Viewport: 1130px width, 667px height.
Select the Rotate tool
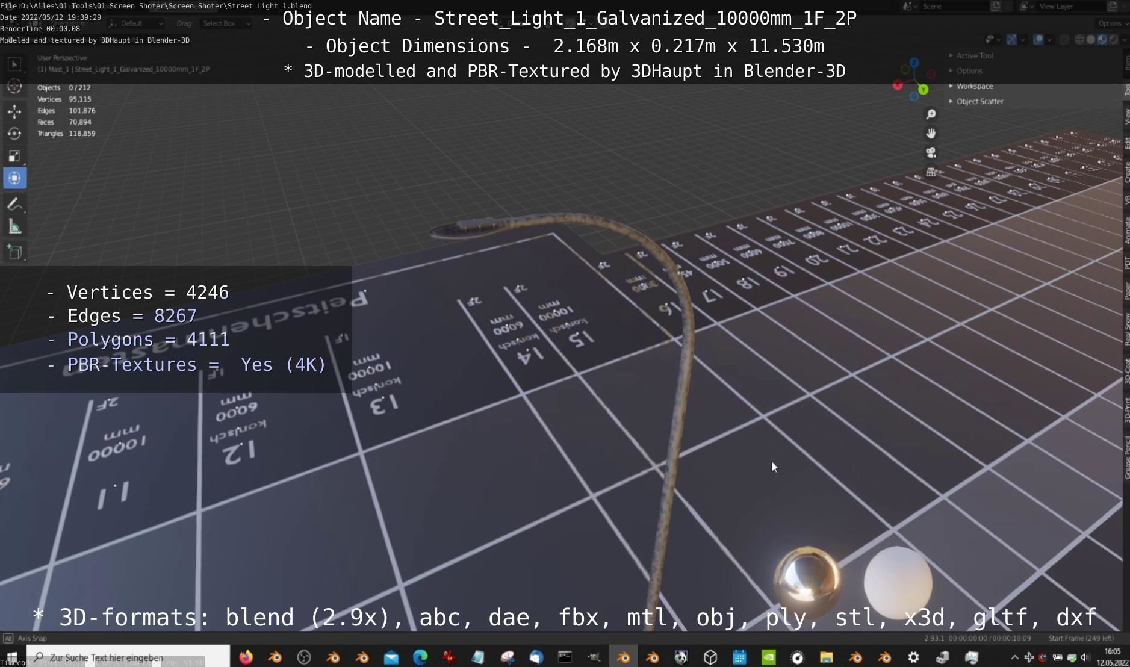(14, 134)
